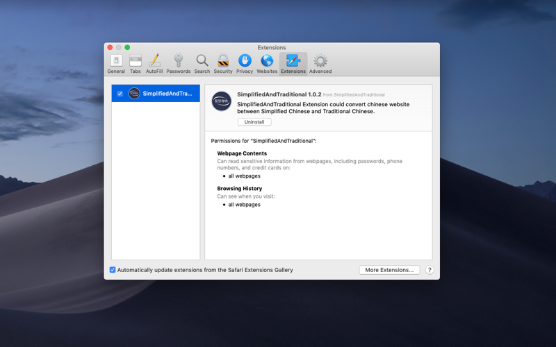Screen dimensions: 556x347
Task: Click the SimplifiedAndTraditional 1.0.2 title
Action: point(279,94)
